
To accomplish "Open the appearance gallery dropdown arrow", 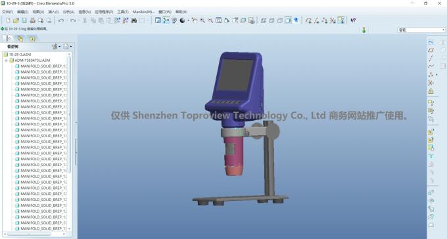I will [188, 20].
